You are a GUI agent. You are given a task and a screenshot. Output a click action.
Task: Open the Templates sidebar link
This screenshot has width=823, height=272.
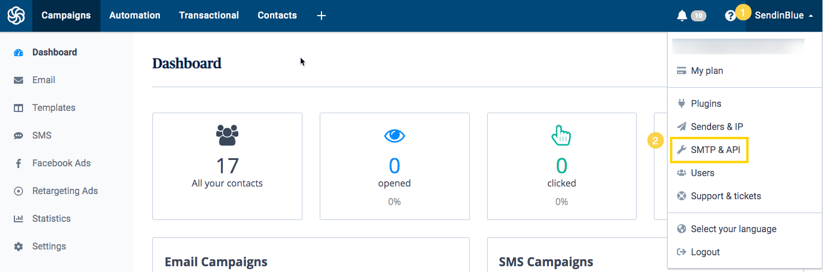[54, 108]
